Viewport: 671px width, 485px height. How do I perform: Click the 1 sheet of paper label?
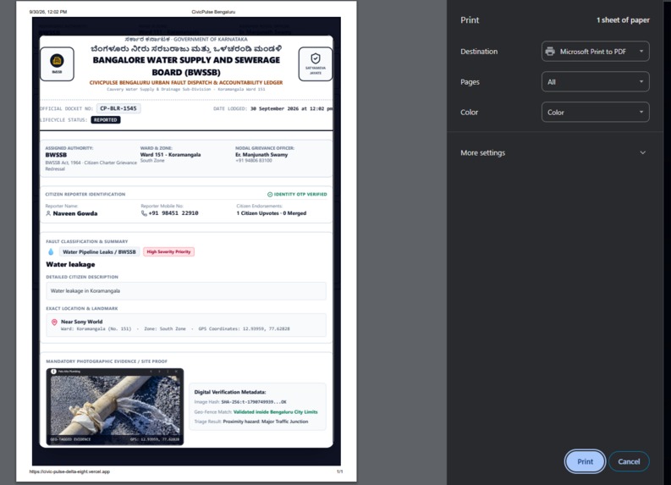point(623,20)
